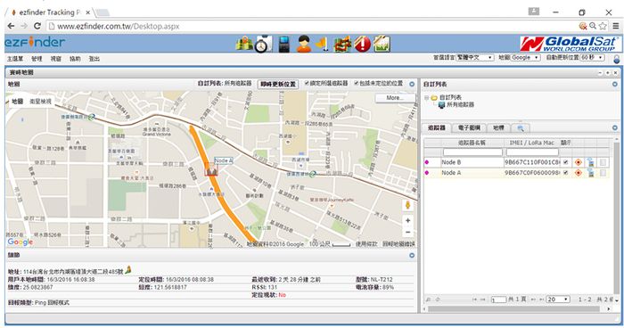Screen dimensions: 624x328
Task: Zoom in map with plus control
Action: [x=408, y=220]
